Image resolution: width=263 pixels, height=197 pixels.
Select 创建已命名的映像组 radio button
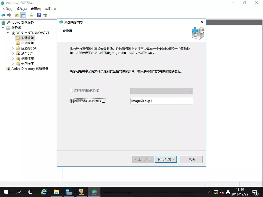71,101
